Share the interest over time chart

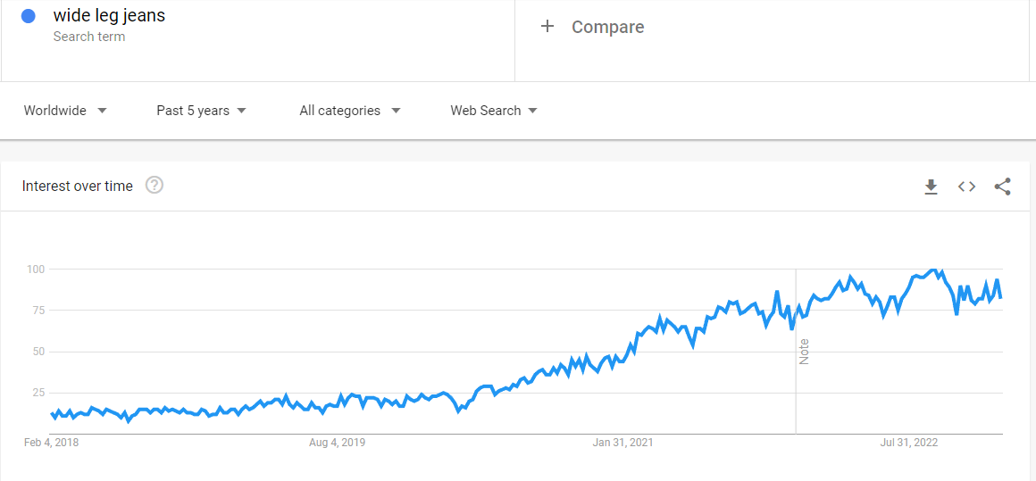tap(1002, 187)
